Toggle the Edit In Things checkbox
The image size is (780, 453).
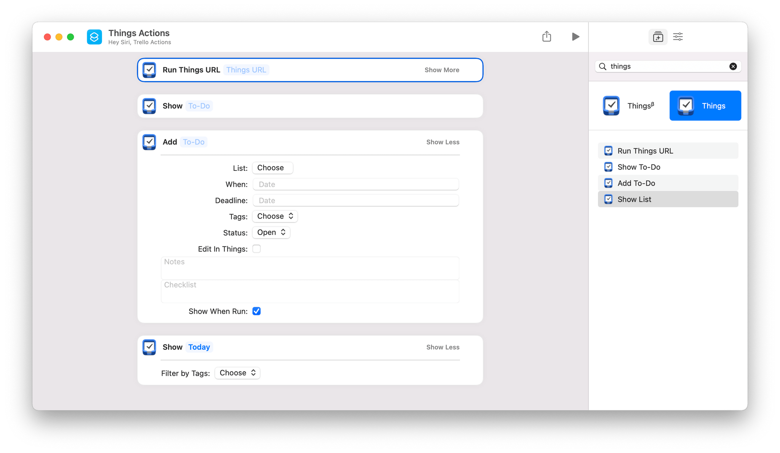[x=257, y=249]
